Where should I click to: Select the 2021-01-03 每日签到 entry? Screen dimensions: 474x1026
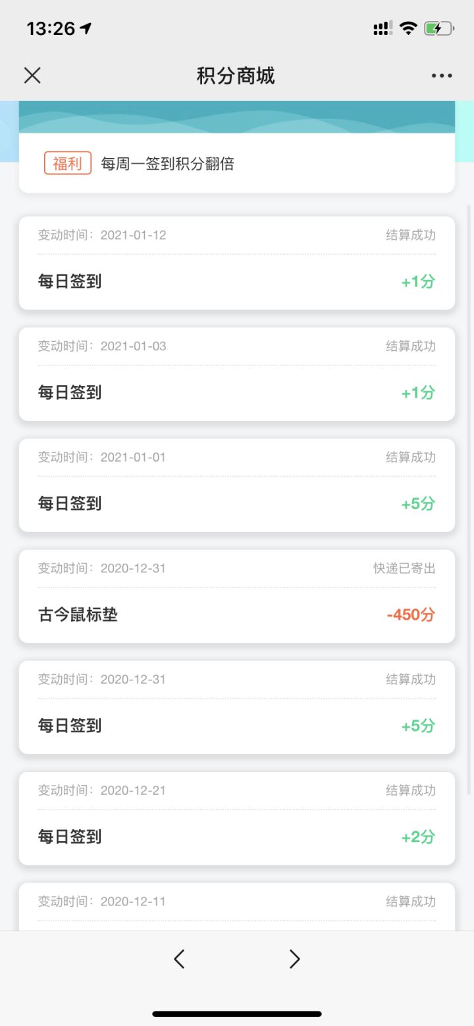[236, 374]
